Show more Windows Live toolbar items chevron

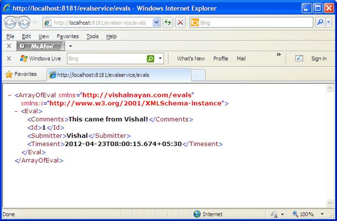point(279,54)
